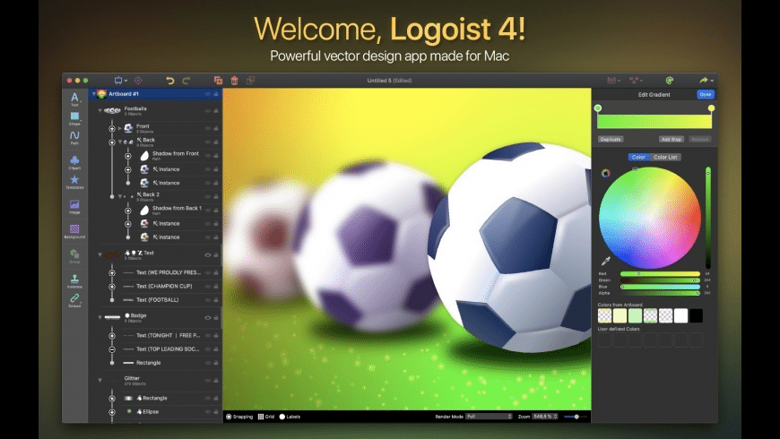Click the zoom slider in bottom bar
780x439 pixels.
(576, 417)
